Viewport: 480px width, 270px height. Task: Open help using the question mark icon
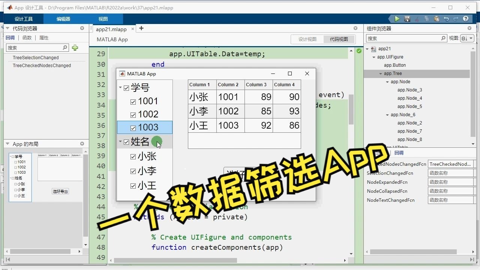[466, 19]
